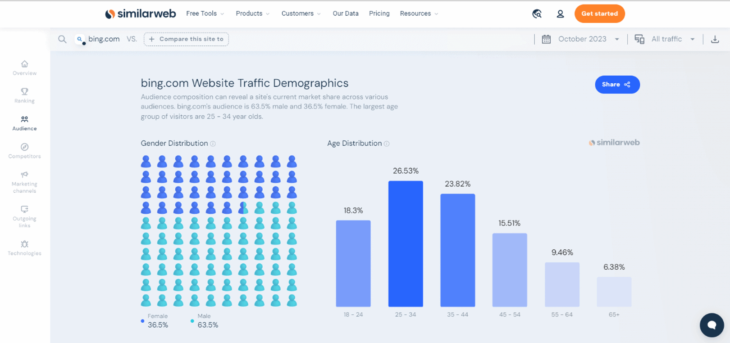Click the 55 - 64 age bar
Image resolution: width=730 pixels, height=343 pixels.
562,284
